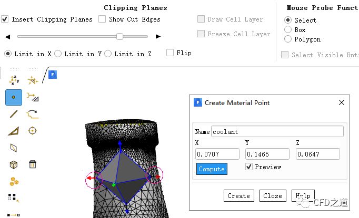Select the highlighted point selection tool
Viewport: 359px width, 218px height.
pos(14,97)
